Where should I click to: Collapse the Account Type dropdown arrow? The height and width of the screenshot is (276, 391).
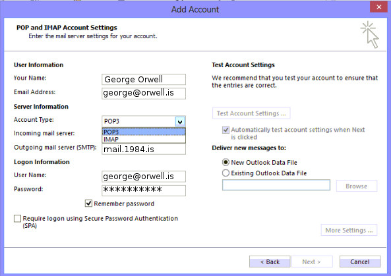(x=180, y=122)
